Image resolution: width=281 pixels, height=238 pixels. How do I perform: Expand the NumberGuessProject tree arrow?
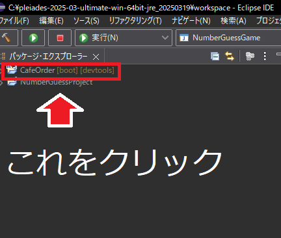(1, 83)
